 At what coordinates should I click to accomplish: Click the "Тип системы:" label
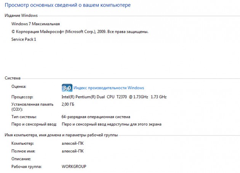click(24, 117)
